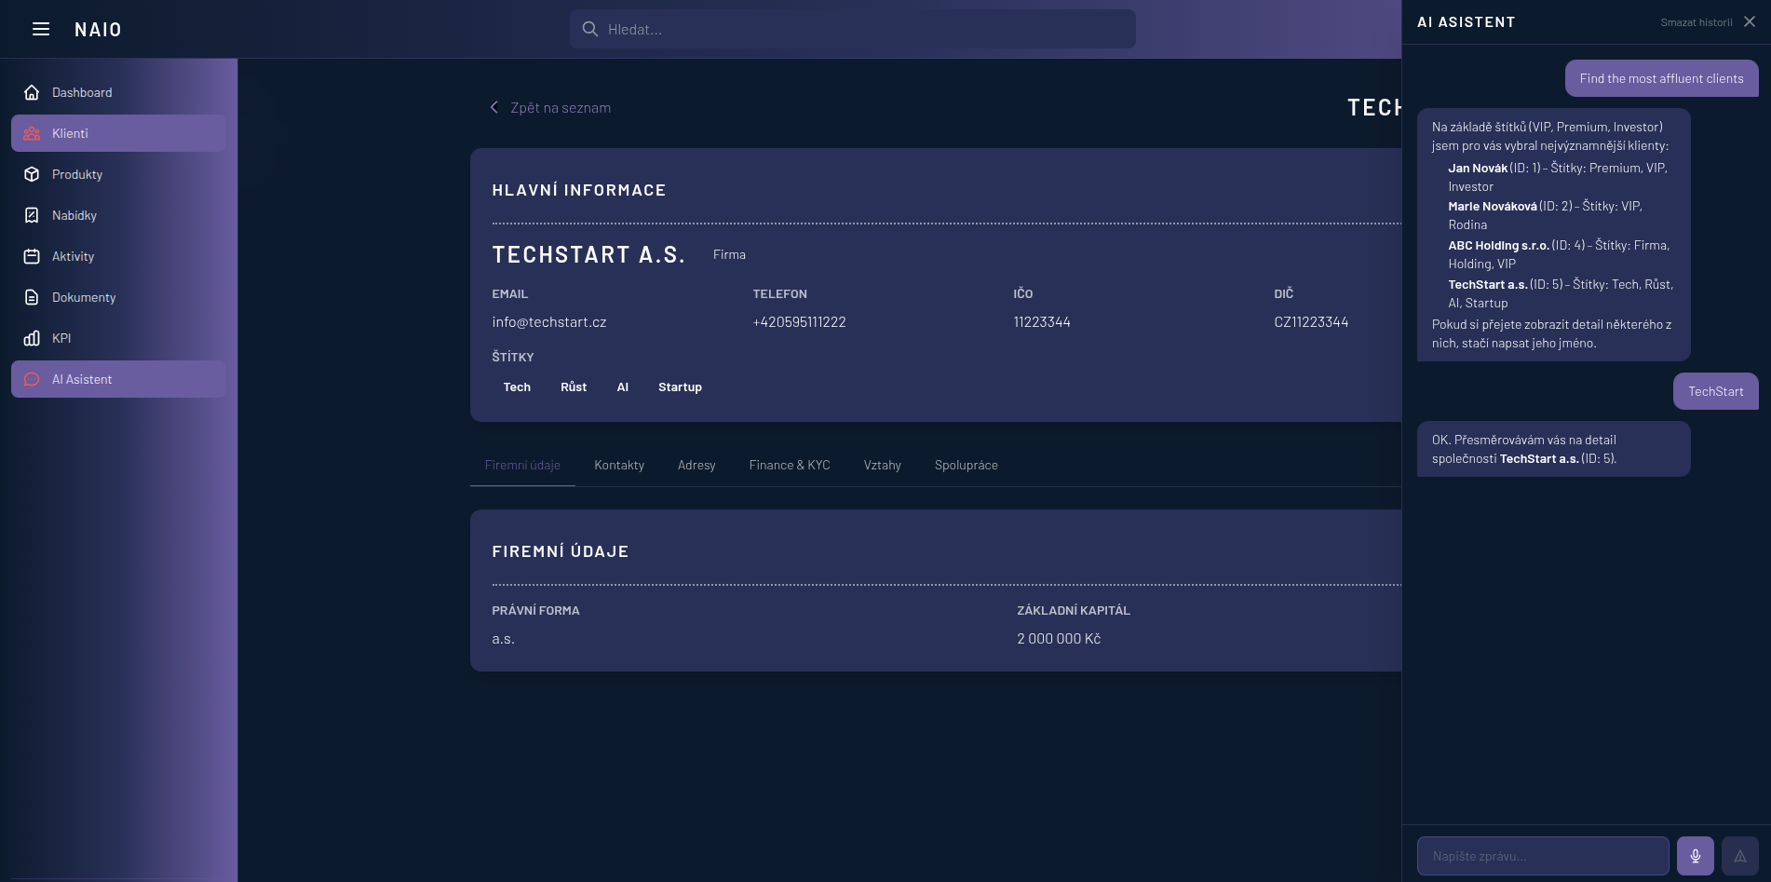Open Aktivity via the calendar icon
The width and height of the screenshot is (1771, 882).
pos(31,255)
